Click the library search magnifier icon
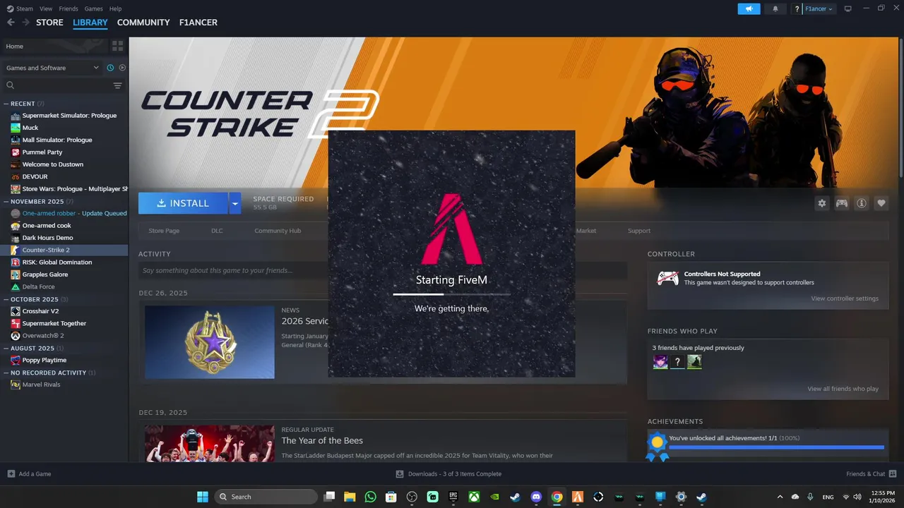The image size is (904, 508). (x=11, y=85)
